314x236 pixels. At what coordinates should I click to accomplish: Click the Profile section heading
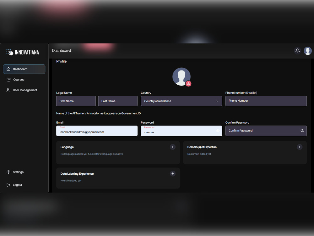click(x=62, y=61)
